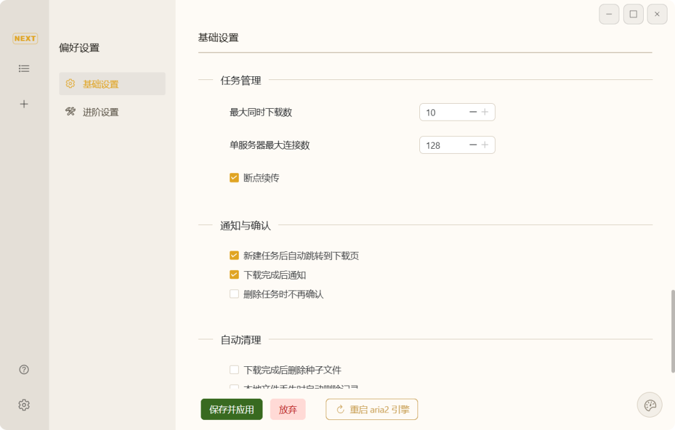
Task: Click the plus icon to add task
Action: click(x=24, y=104)
